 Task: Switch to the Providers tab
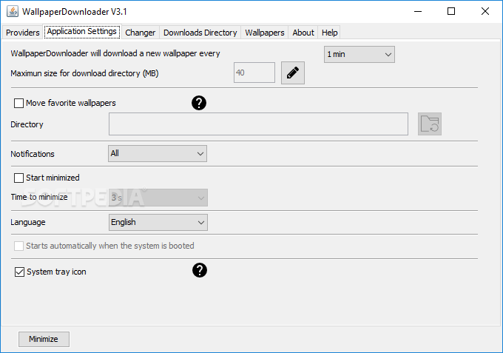22,33
